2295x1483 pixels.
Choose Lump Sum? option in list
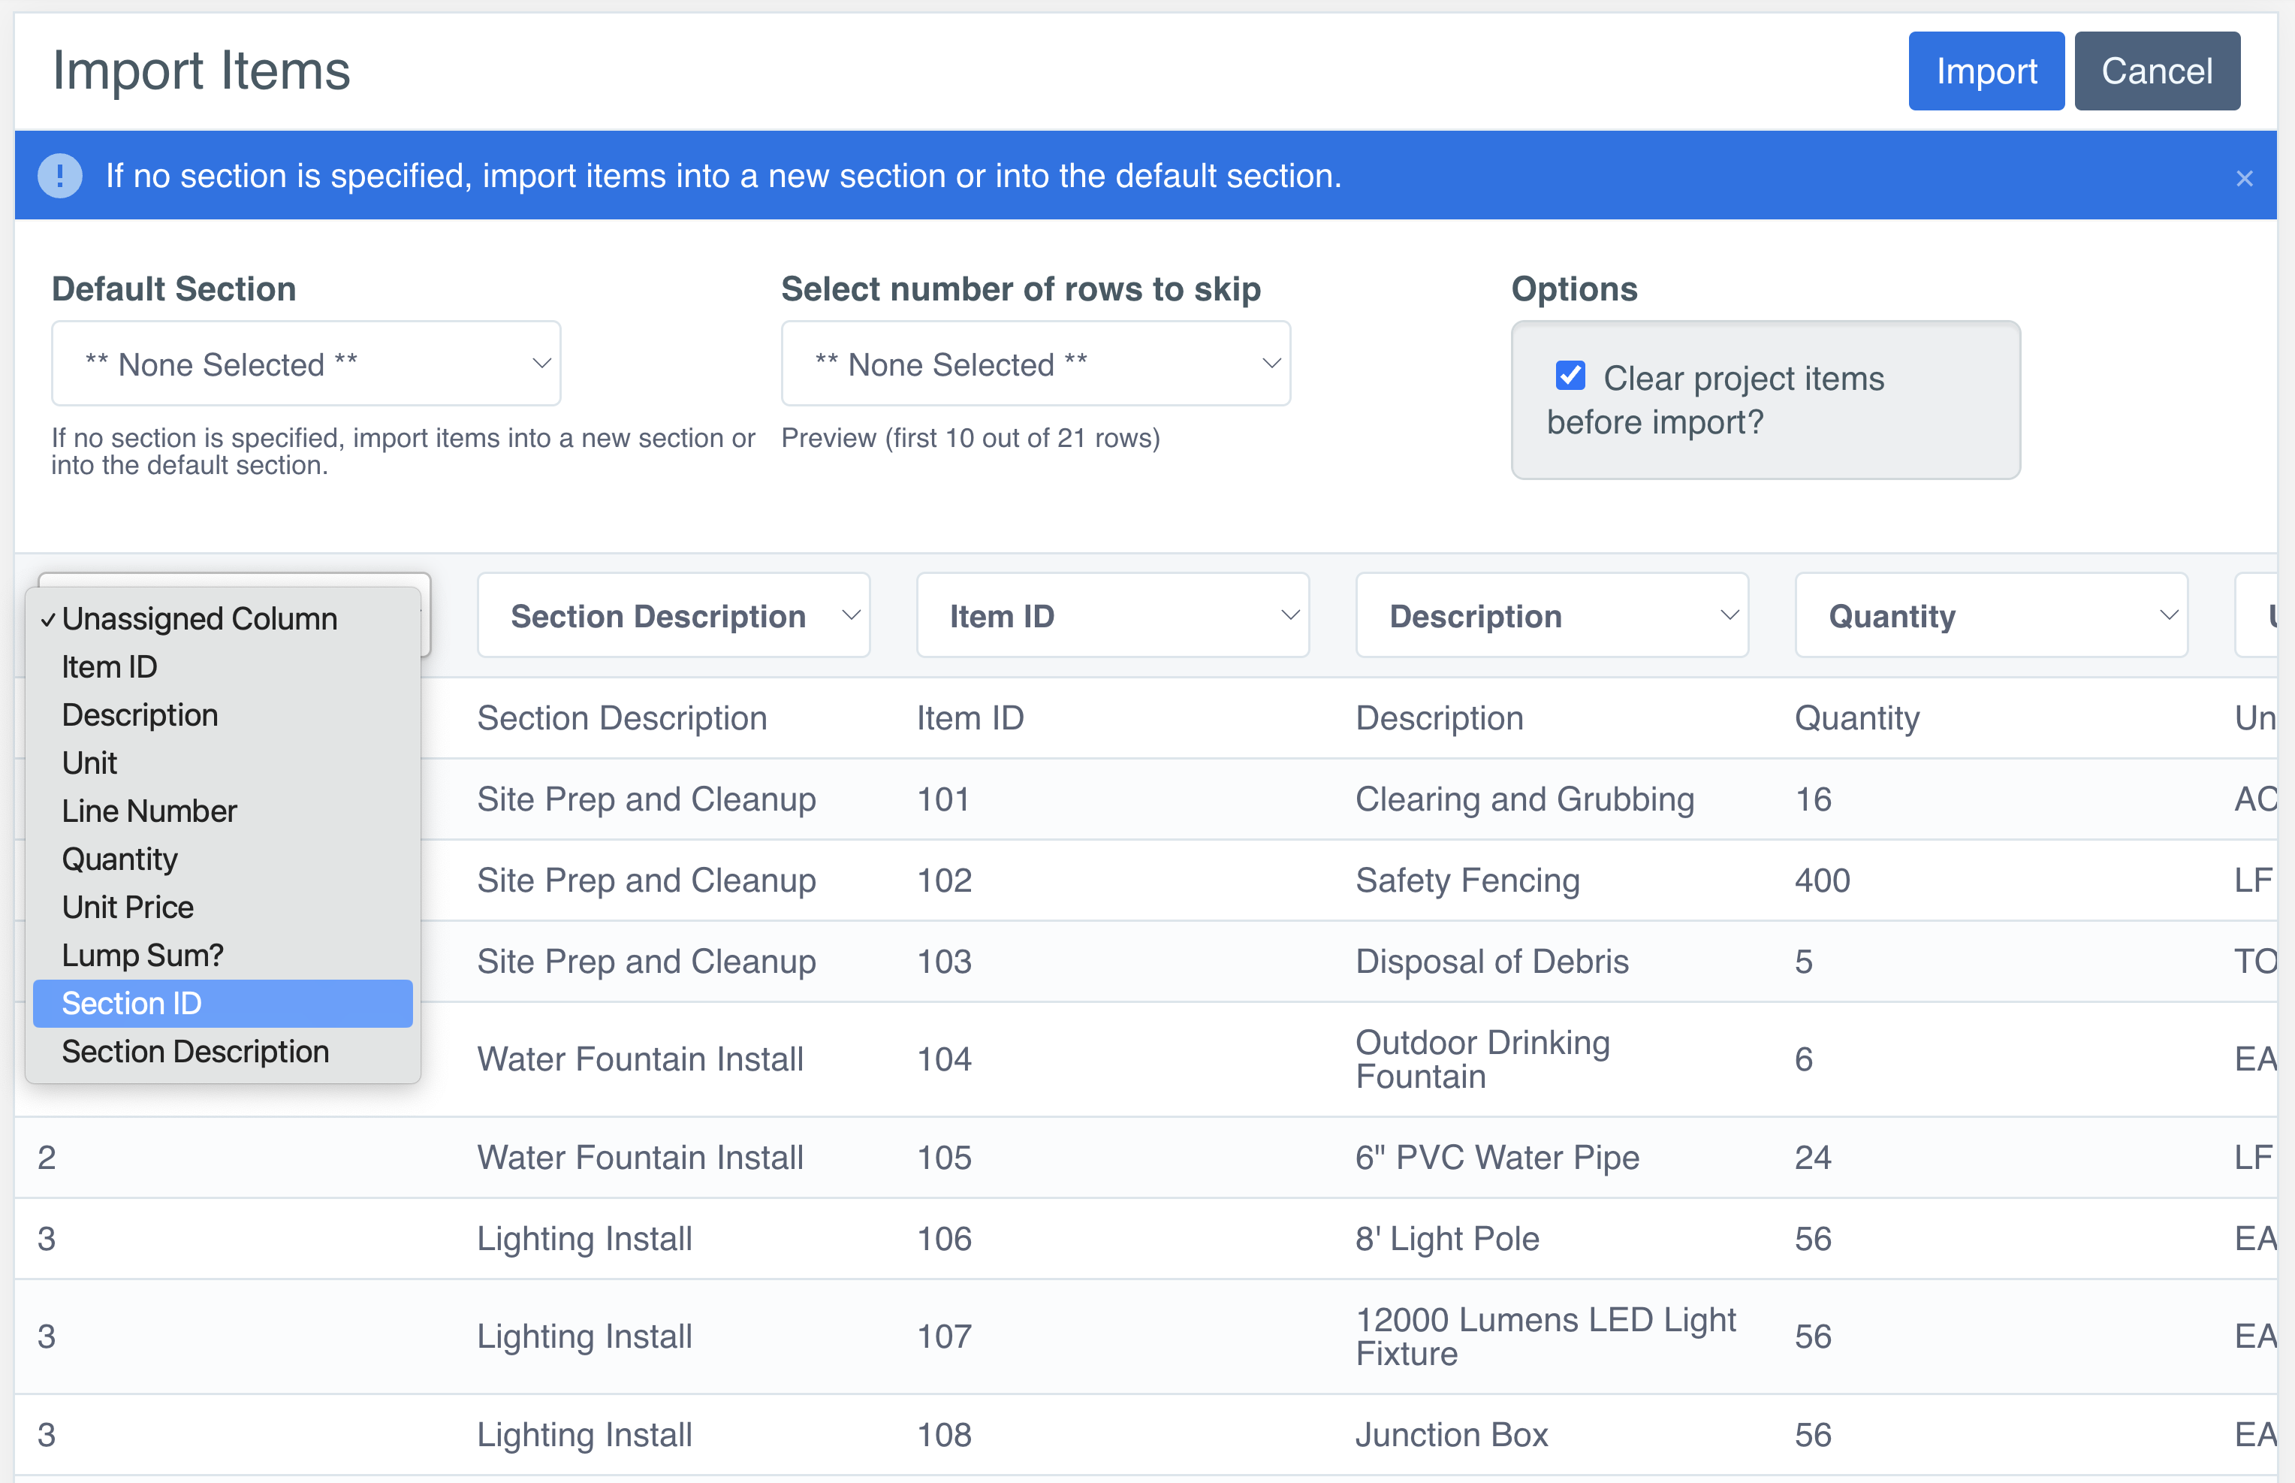[143, 956]
